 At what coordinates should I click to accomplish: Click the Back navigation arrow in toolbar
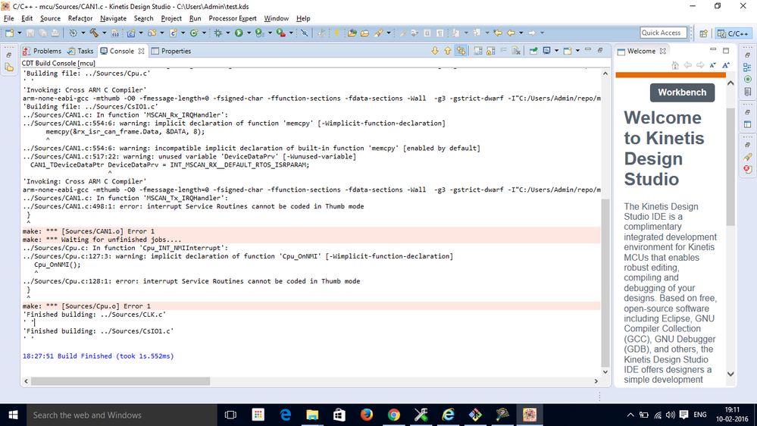point(511,33)
